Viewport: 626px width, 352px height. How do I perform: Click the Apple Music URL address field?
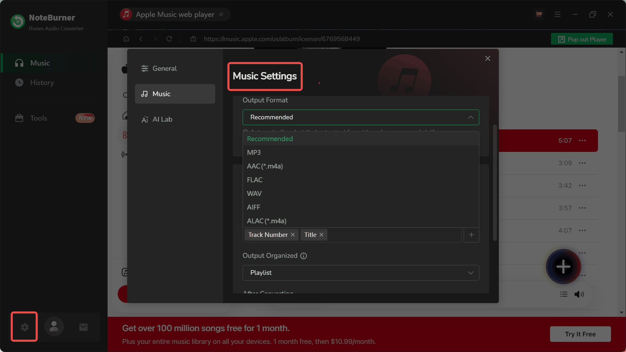[x=282, y=39]
